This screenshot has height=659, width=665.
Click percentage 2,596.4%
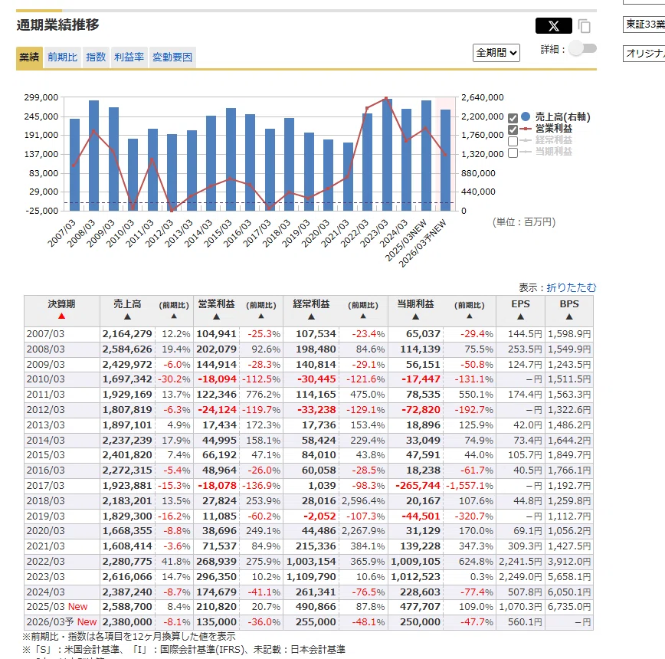tap(363, 501)
